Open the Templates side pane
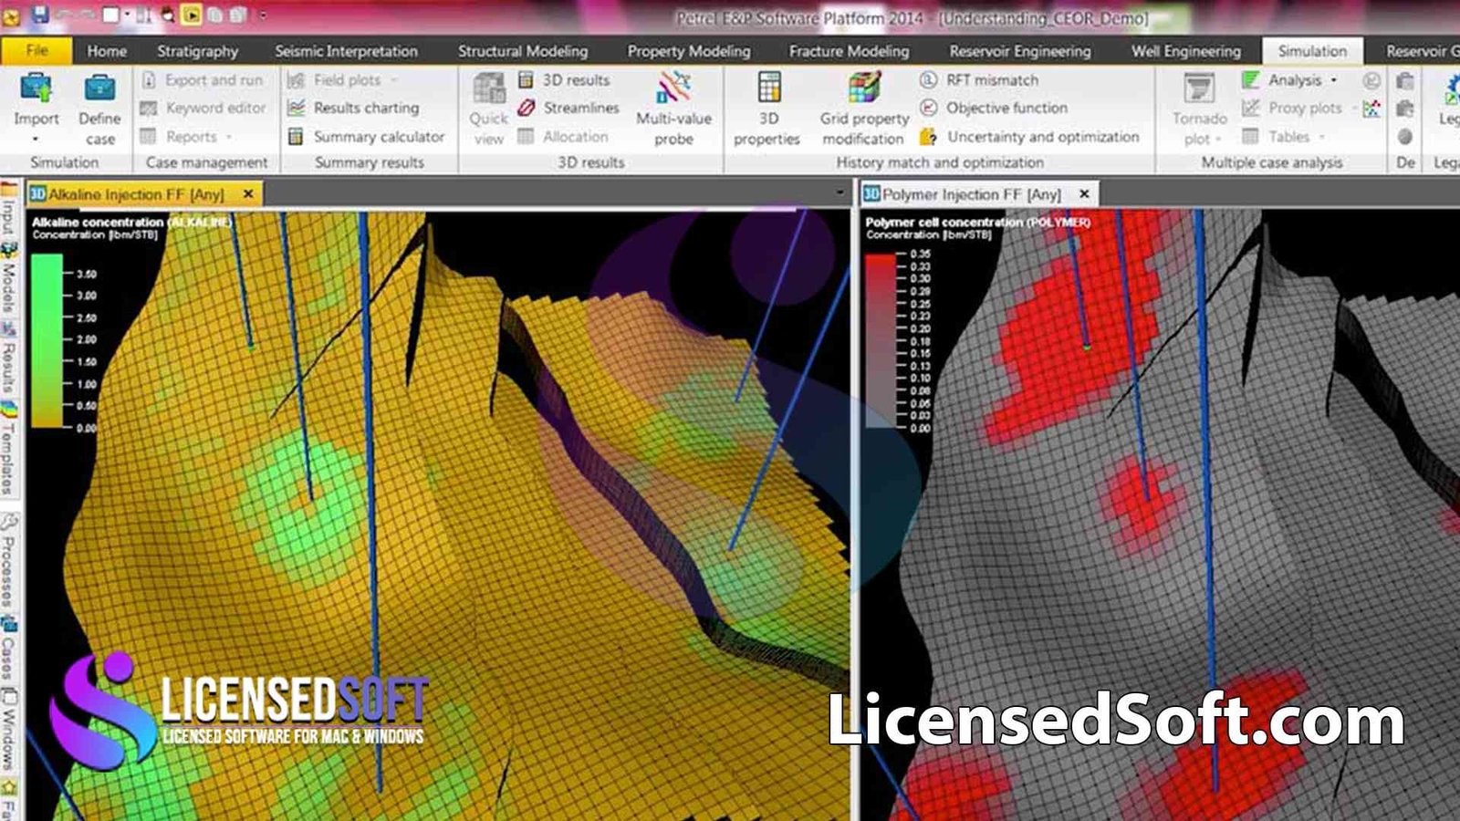This screenshot has height=821, width=1460. [x=8, y=447]
